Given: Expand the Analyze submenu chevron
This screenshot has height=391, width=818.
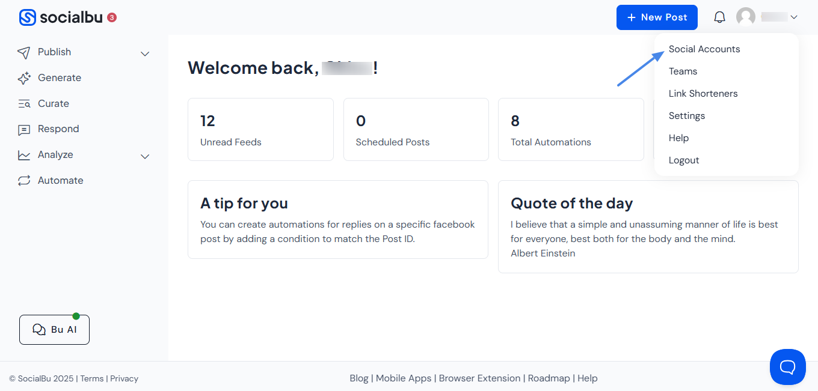Looking at the screenshot, I should pyautogui.click(x=145, y=156).
